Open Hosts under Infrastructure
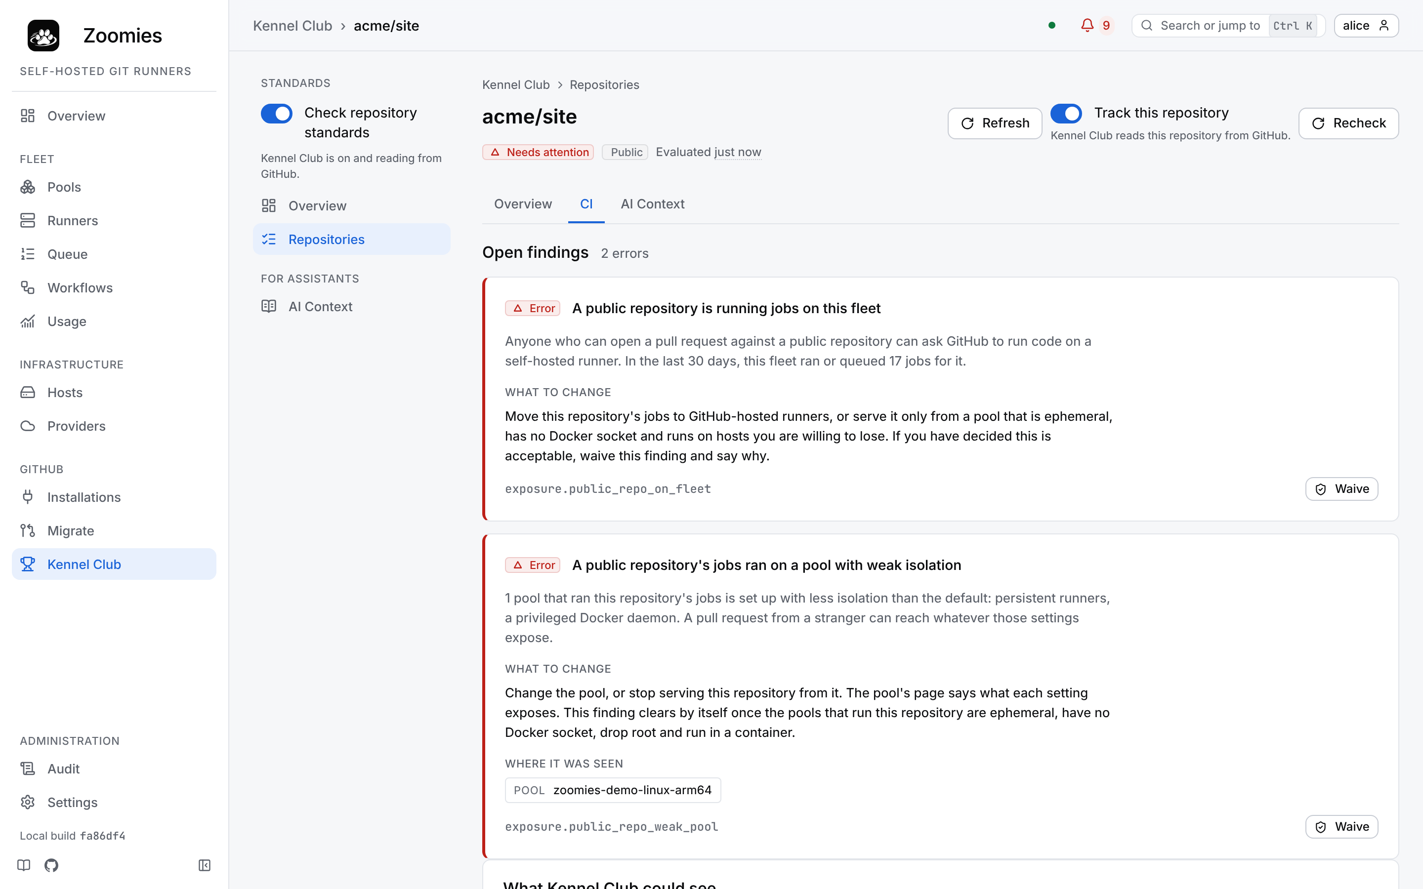The image size is (1423, 889). coord(114,392)
